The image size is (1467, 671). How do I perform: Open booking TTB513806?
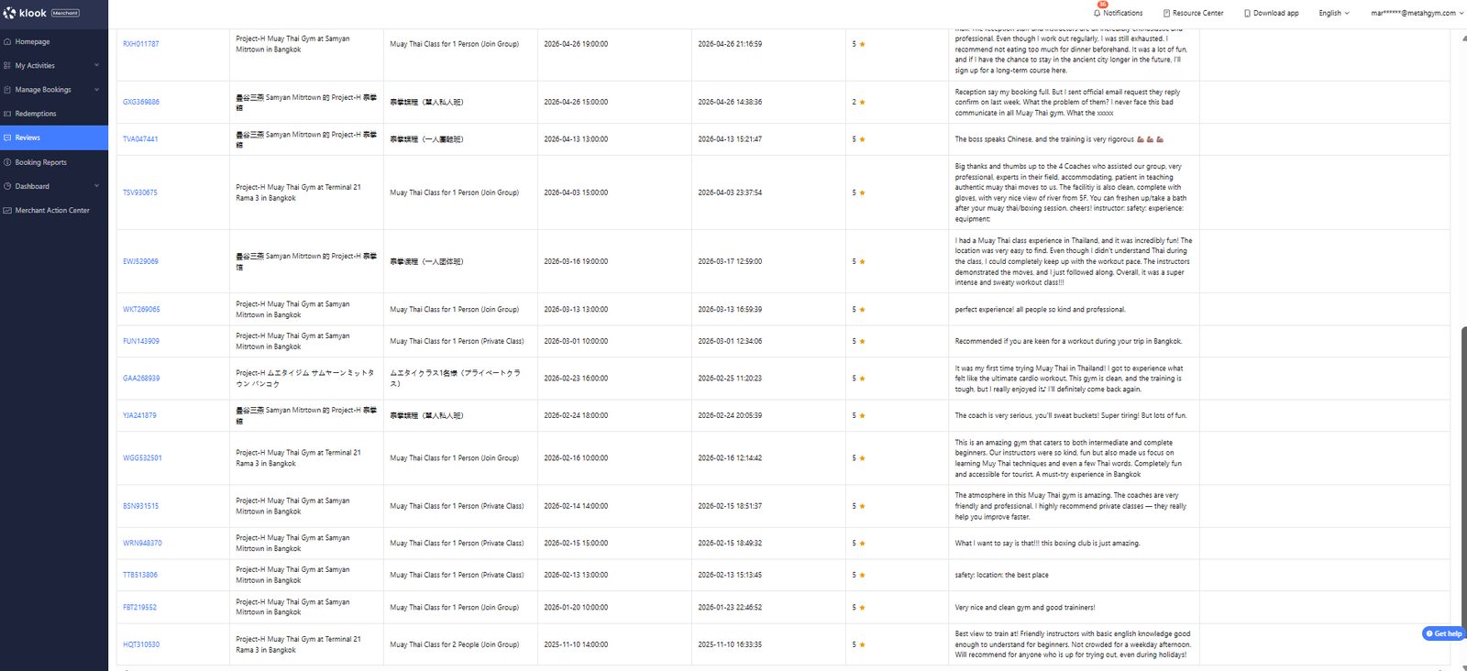pos(140,575)
